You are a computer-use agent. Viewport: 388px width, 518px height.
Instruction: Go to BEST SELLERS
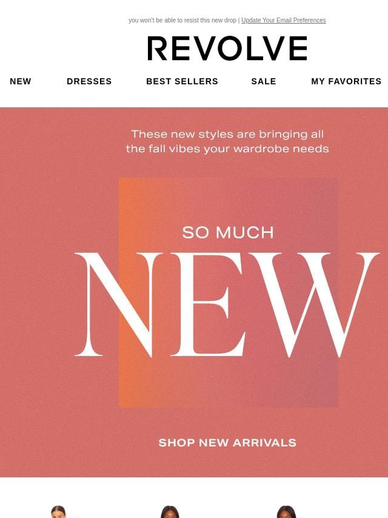(182, 81)
